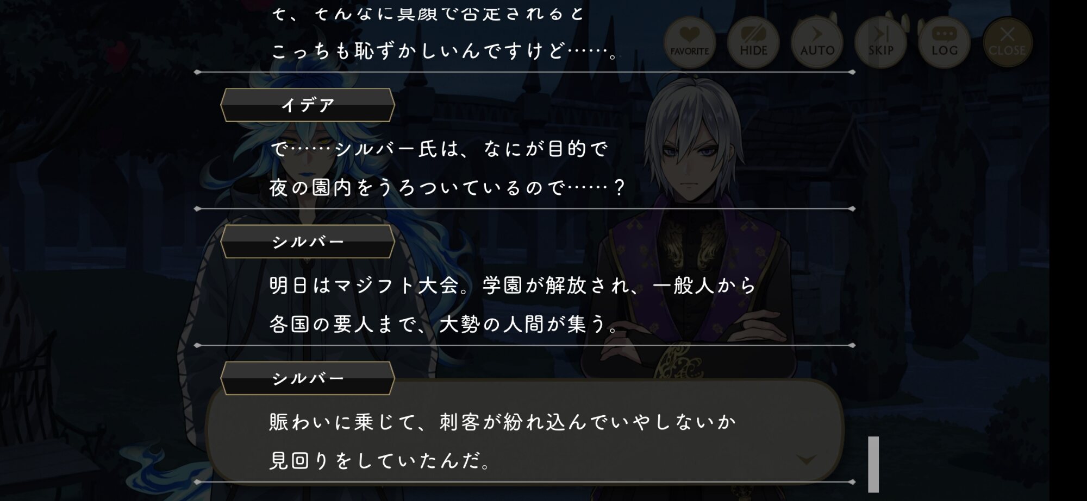This screenshot has width=1087, height=501.
Task: Click the log scrollbar thumb
Action: tap(873, 464)
